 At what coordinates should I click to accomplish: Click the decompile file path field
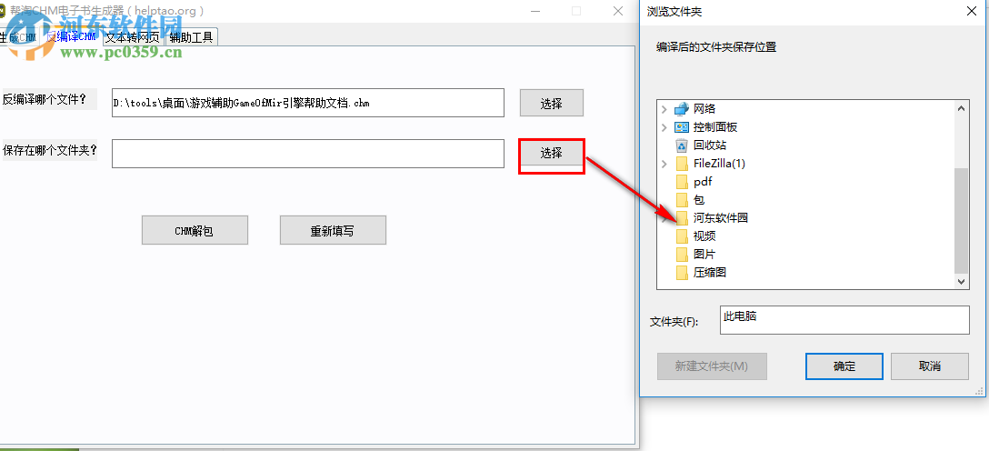point(308,103)
